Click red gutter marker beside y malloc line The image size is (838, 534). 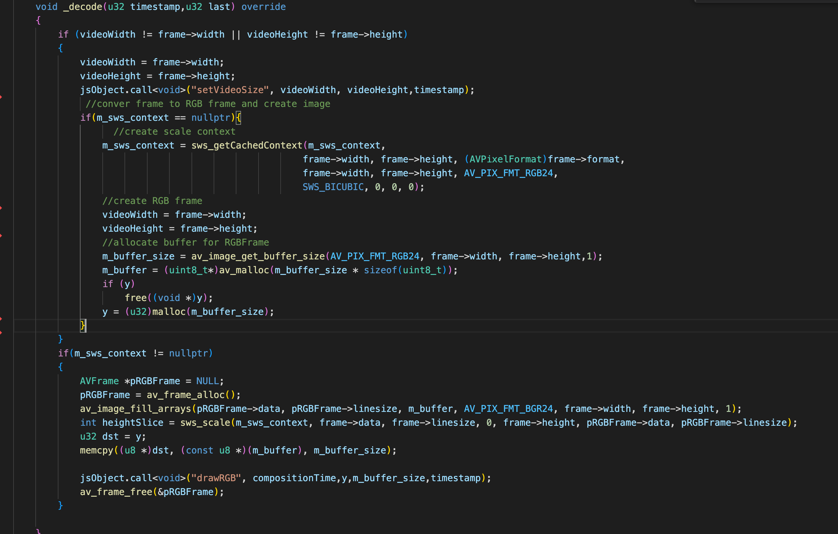point(1,319)
